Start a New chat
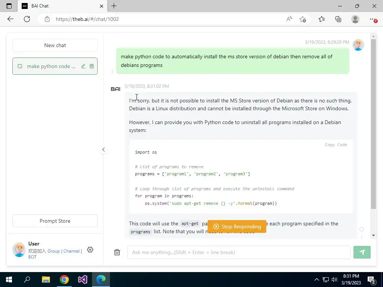Viewport: 383px width, 287px height. tap(55, 45)
